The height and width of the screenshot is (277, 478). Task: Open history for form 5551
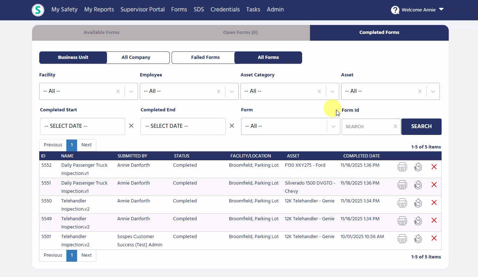click(418, 185)
